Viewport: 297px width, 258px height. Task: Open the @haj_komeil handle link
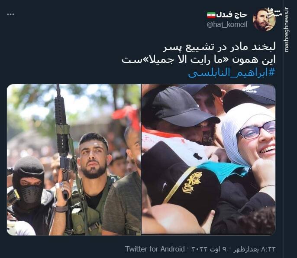[227, 24]
